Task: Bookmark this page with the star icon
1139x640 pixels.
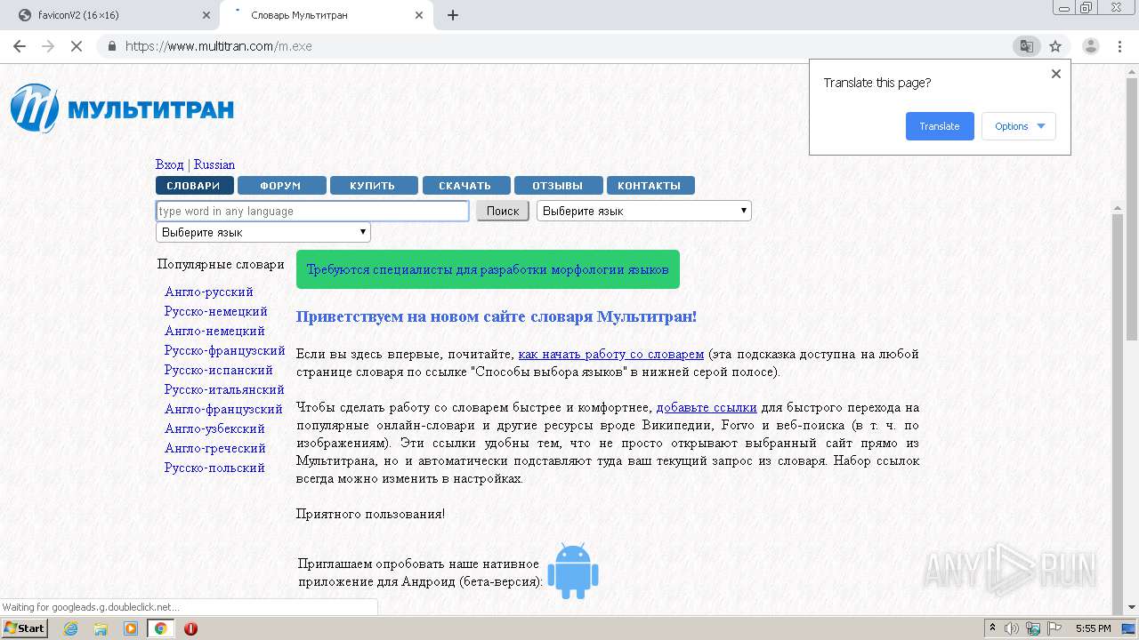Action: tap(1055, 46)
